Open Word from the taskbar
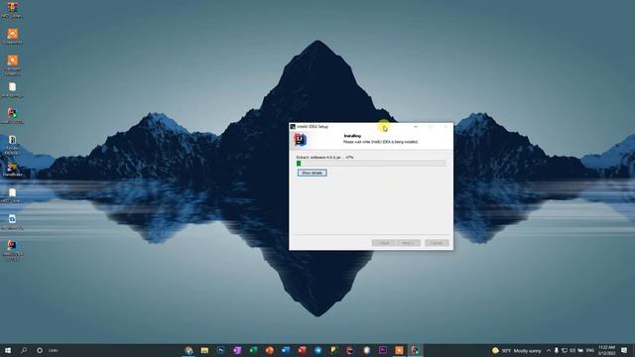Screen dimensions: 635x357 286,350
